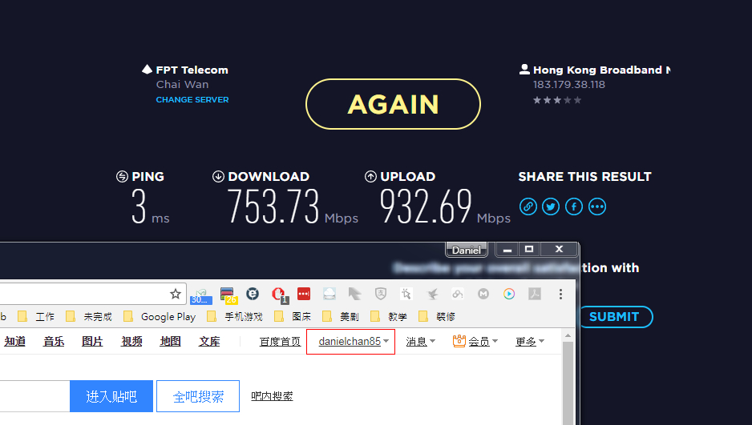This screenshot has height=425, width=752.
Task: Click the gray arrow cursor extension icon
Action: pyautogui.click(x=355, y=294)
